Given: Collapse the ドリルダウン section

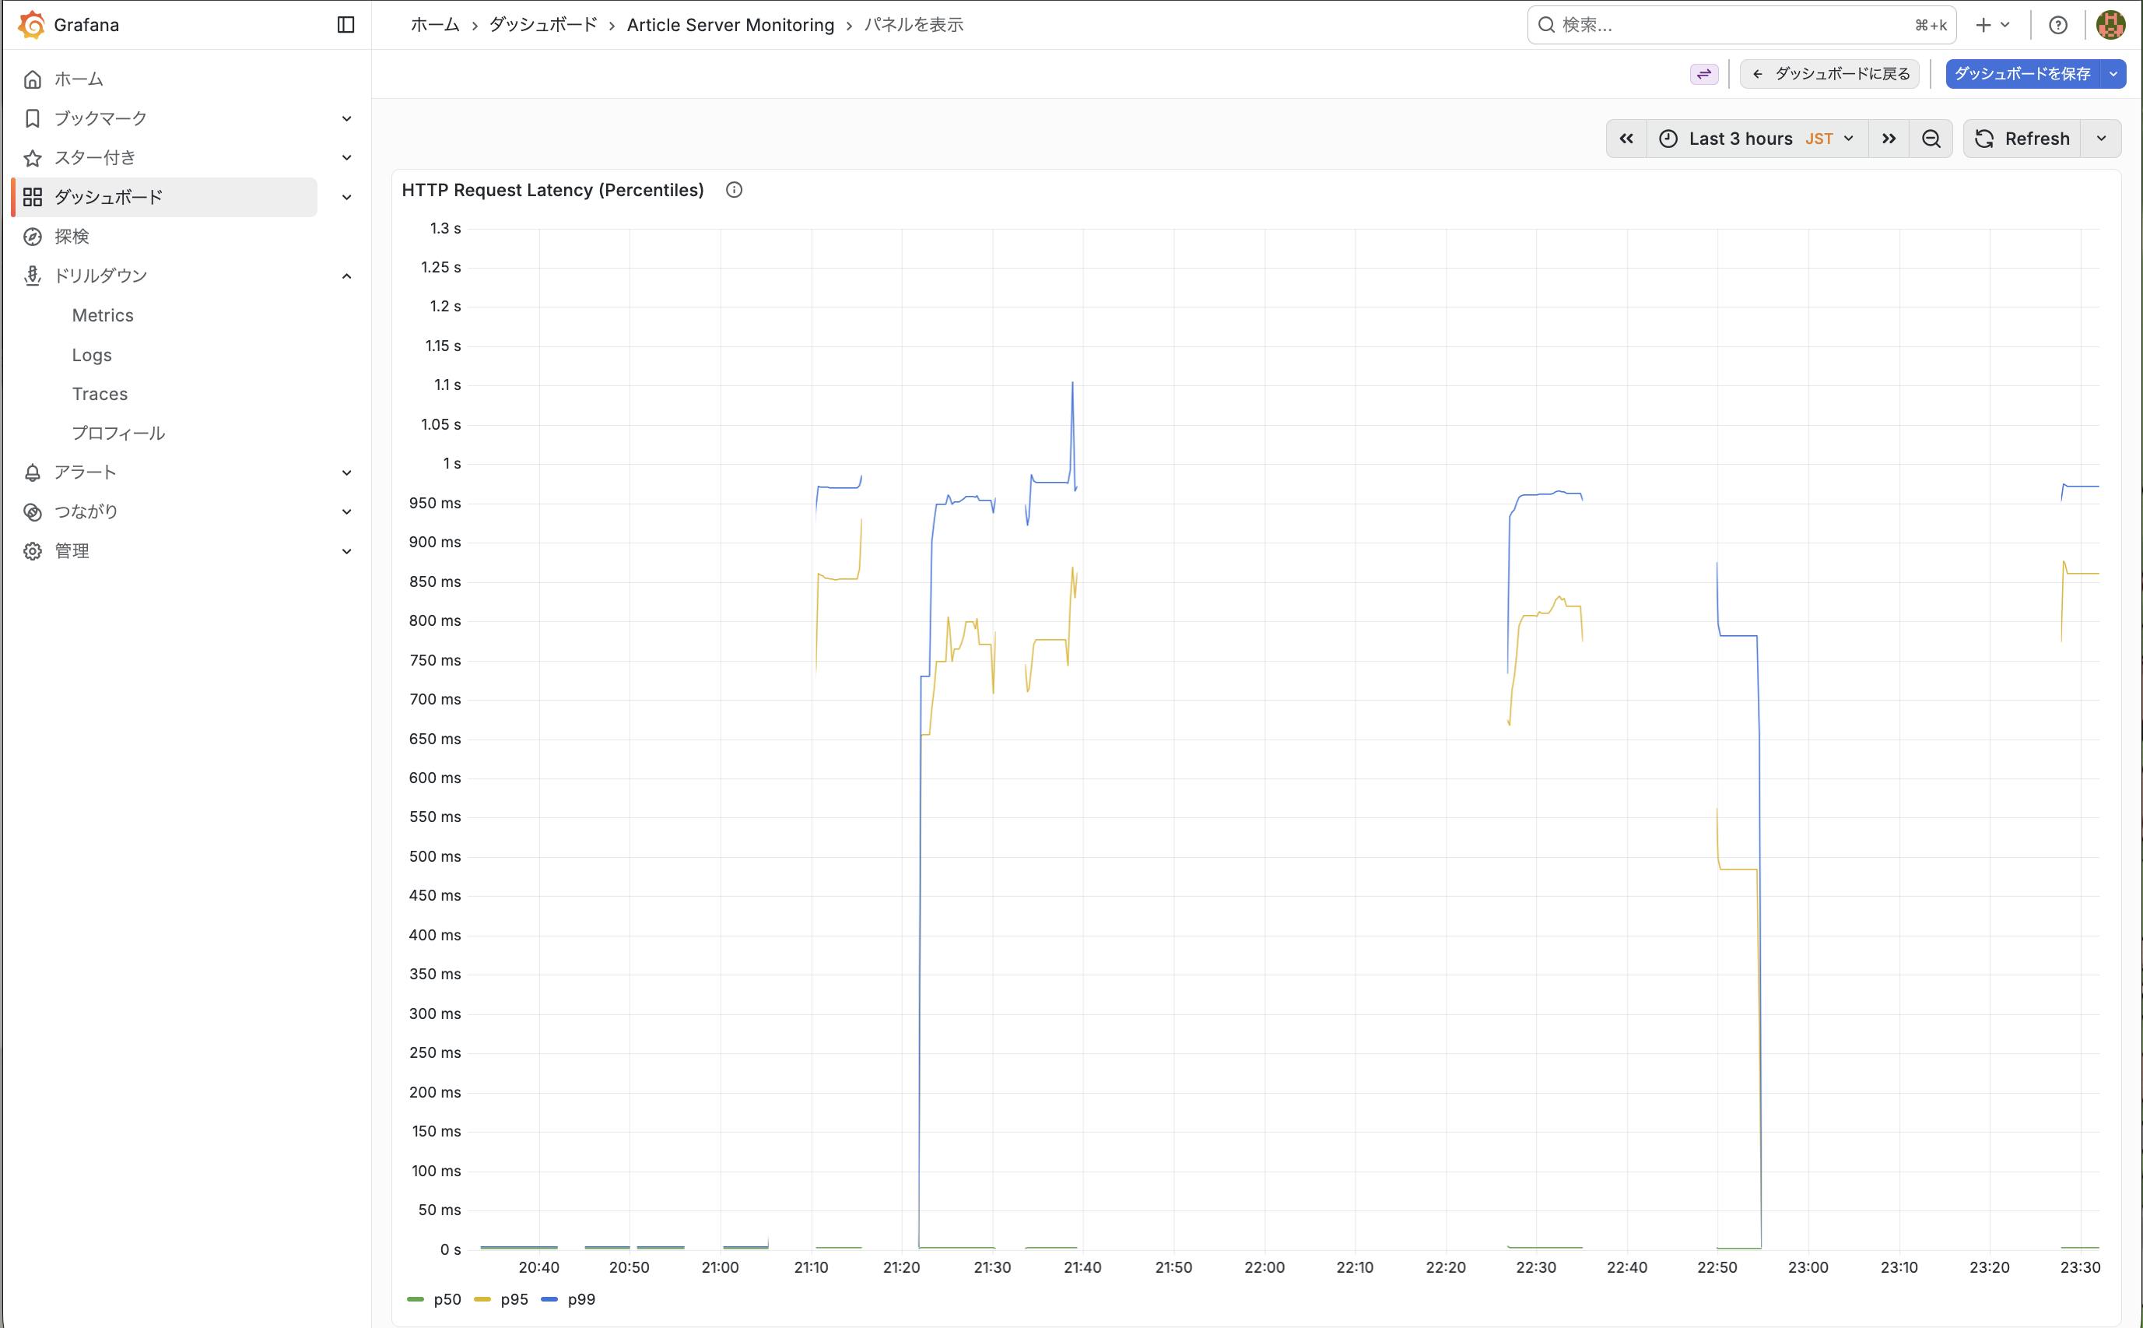Looking at the screenshot, I should click(347, 276).
